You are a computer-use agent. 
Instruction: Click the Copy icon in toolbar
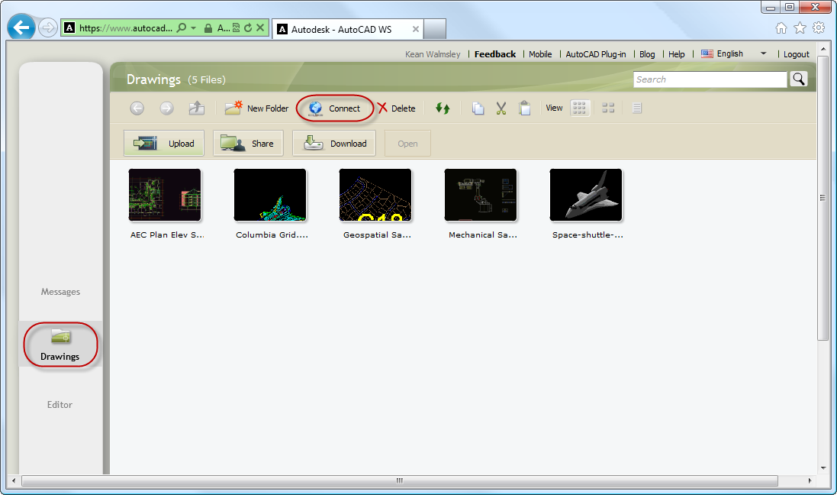point(478,108)
